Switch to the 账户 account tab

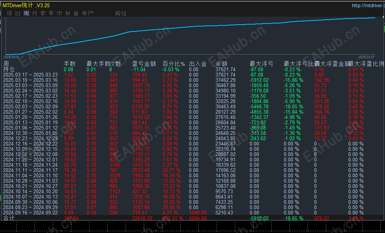88,13
